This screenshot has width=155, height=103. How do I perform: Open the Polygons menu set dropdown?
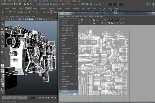(7, 4)
